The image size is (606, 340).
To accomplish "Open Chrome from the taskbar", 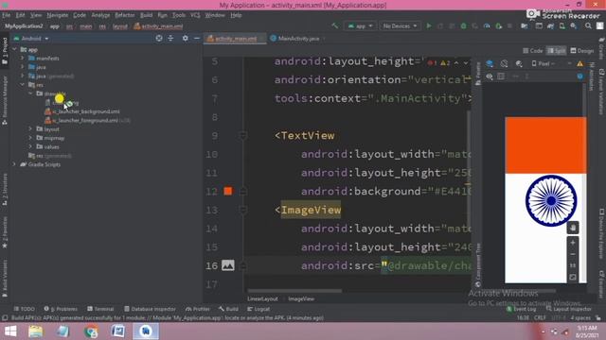I will pos(91,331).
